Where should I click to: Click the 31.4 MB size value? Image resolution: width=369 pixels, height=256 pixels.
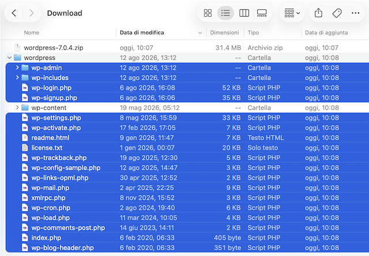pyautogui.click(x=228, y=48)
